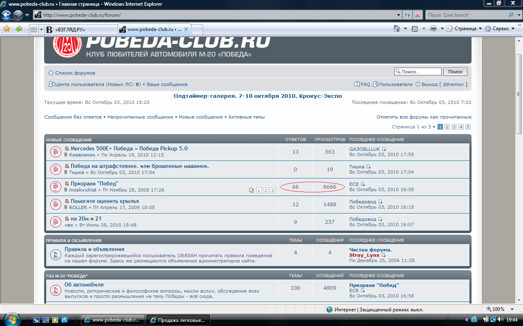Click the system clock 19:44
The width and height of the screenshot is (523, 326).
(x=512, y=320)
